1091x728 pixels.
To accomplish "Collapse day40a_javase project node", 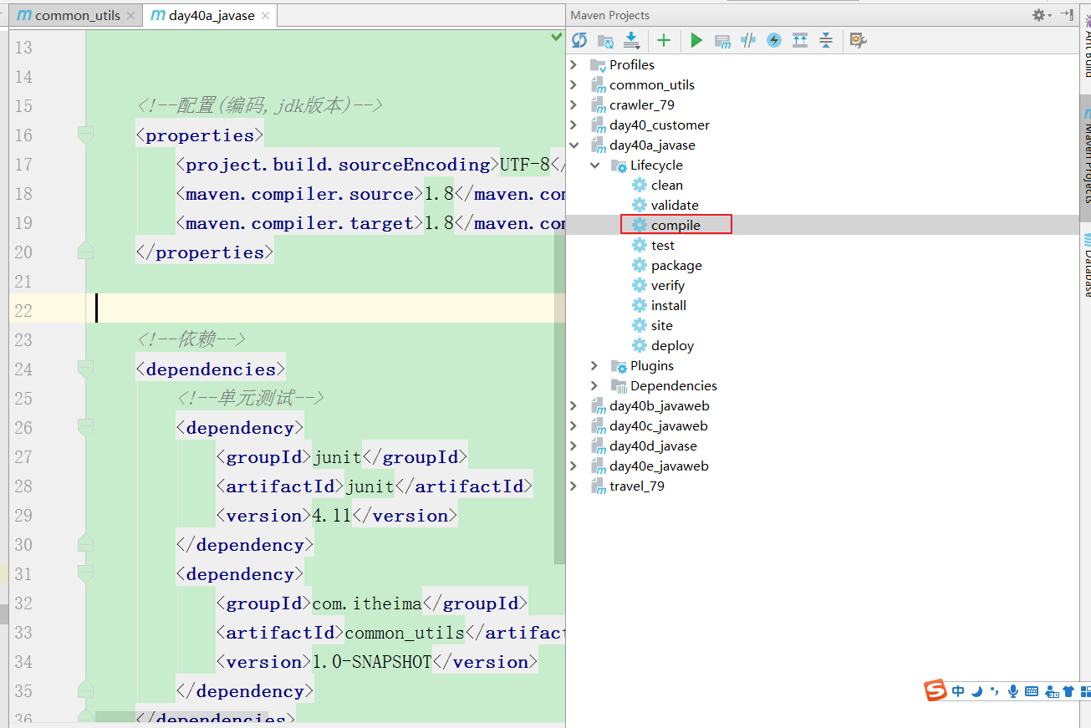I will point(574,145).
